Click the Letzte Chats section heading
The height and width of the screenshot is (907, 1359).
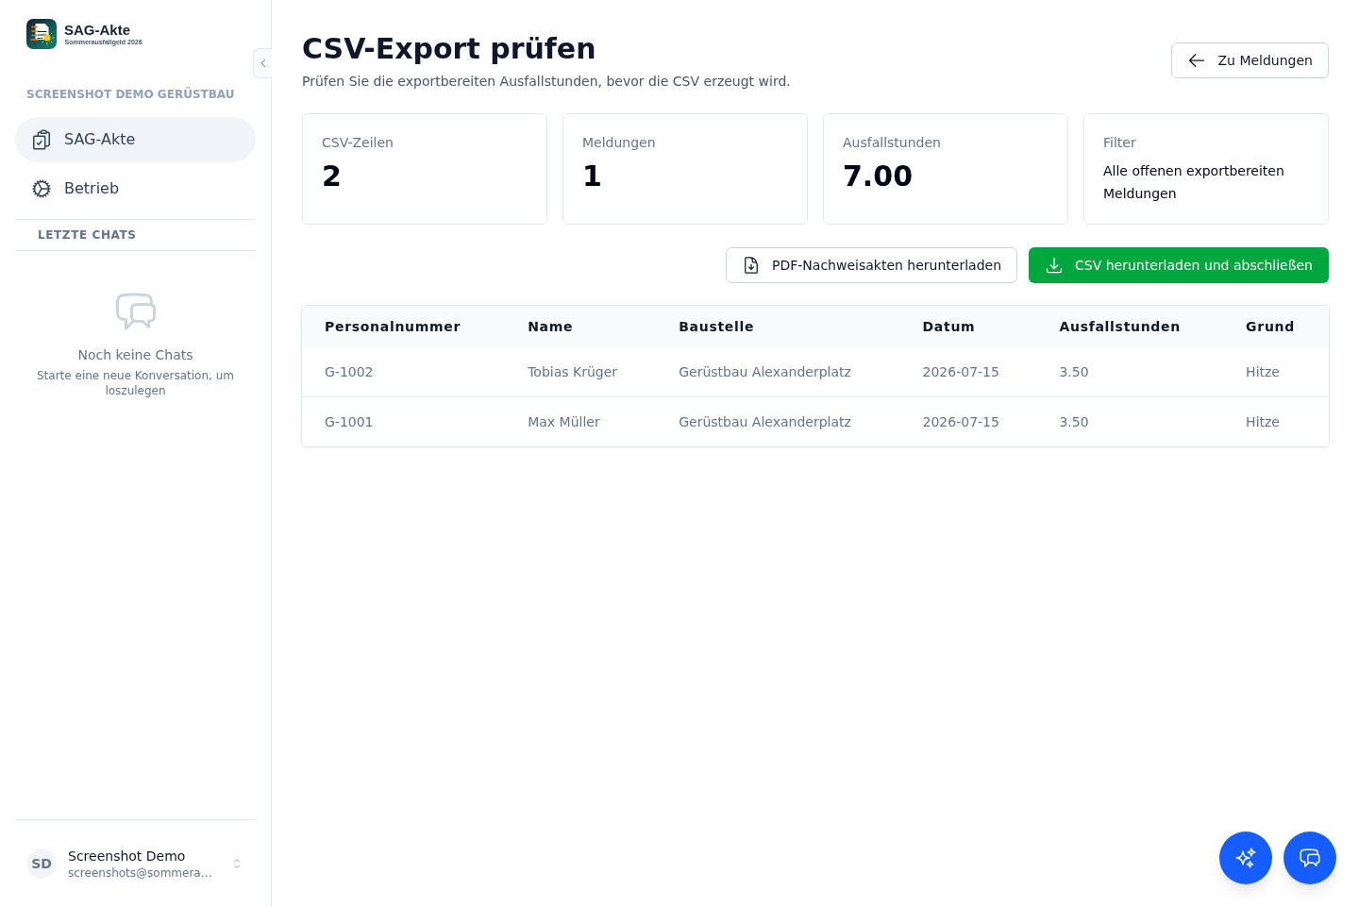(x=87, y=235)
